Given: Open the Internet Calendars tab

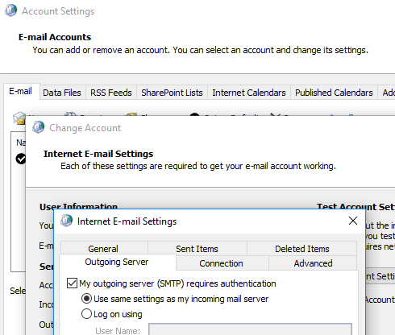Looking at the screenshot, I should pyautogui.click(x=249, y=93).
